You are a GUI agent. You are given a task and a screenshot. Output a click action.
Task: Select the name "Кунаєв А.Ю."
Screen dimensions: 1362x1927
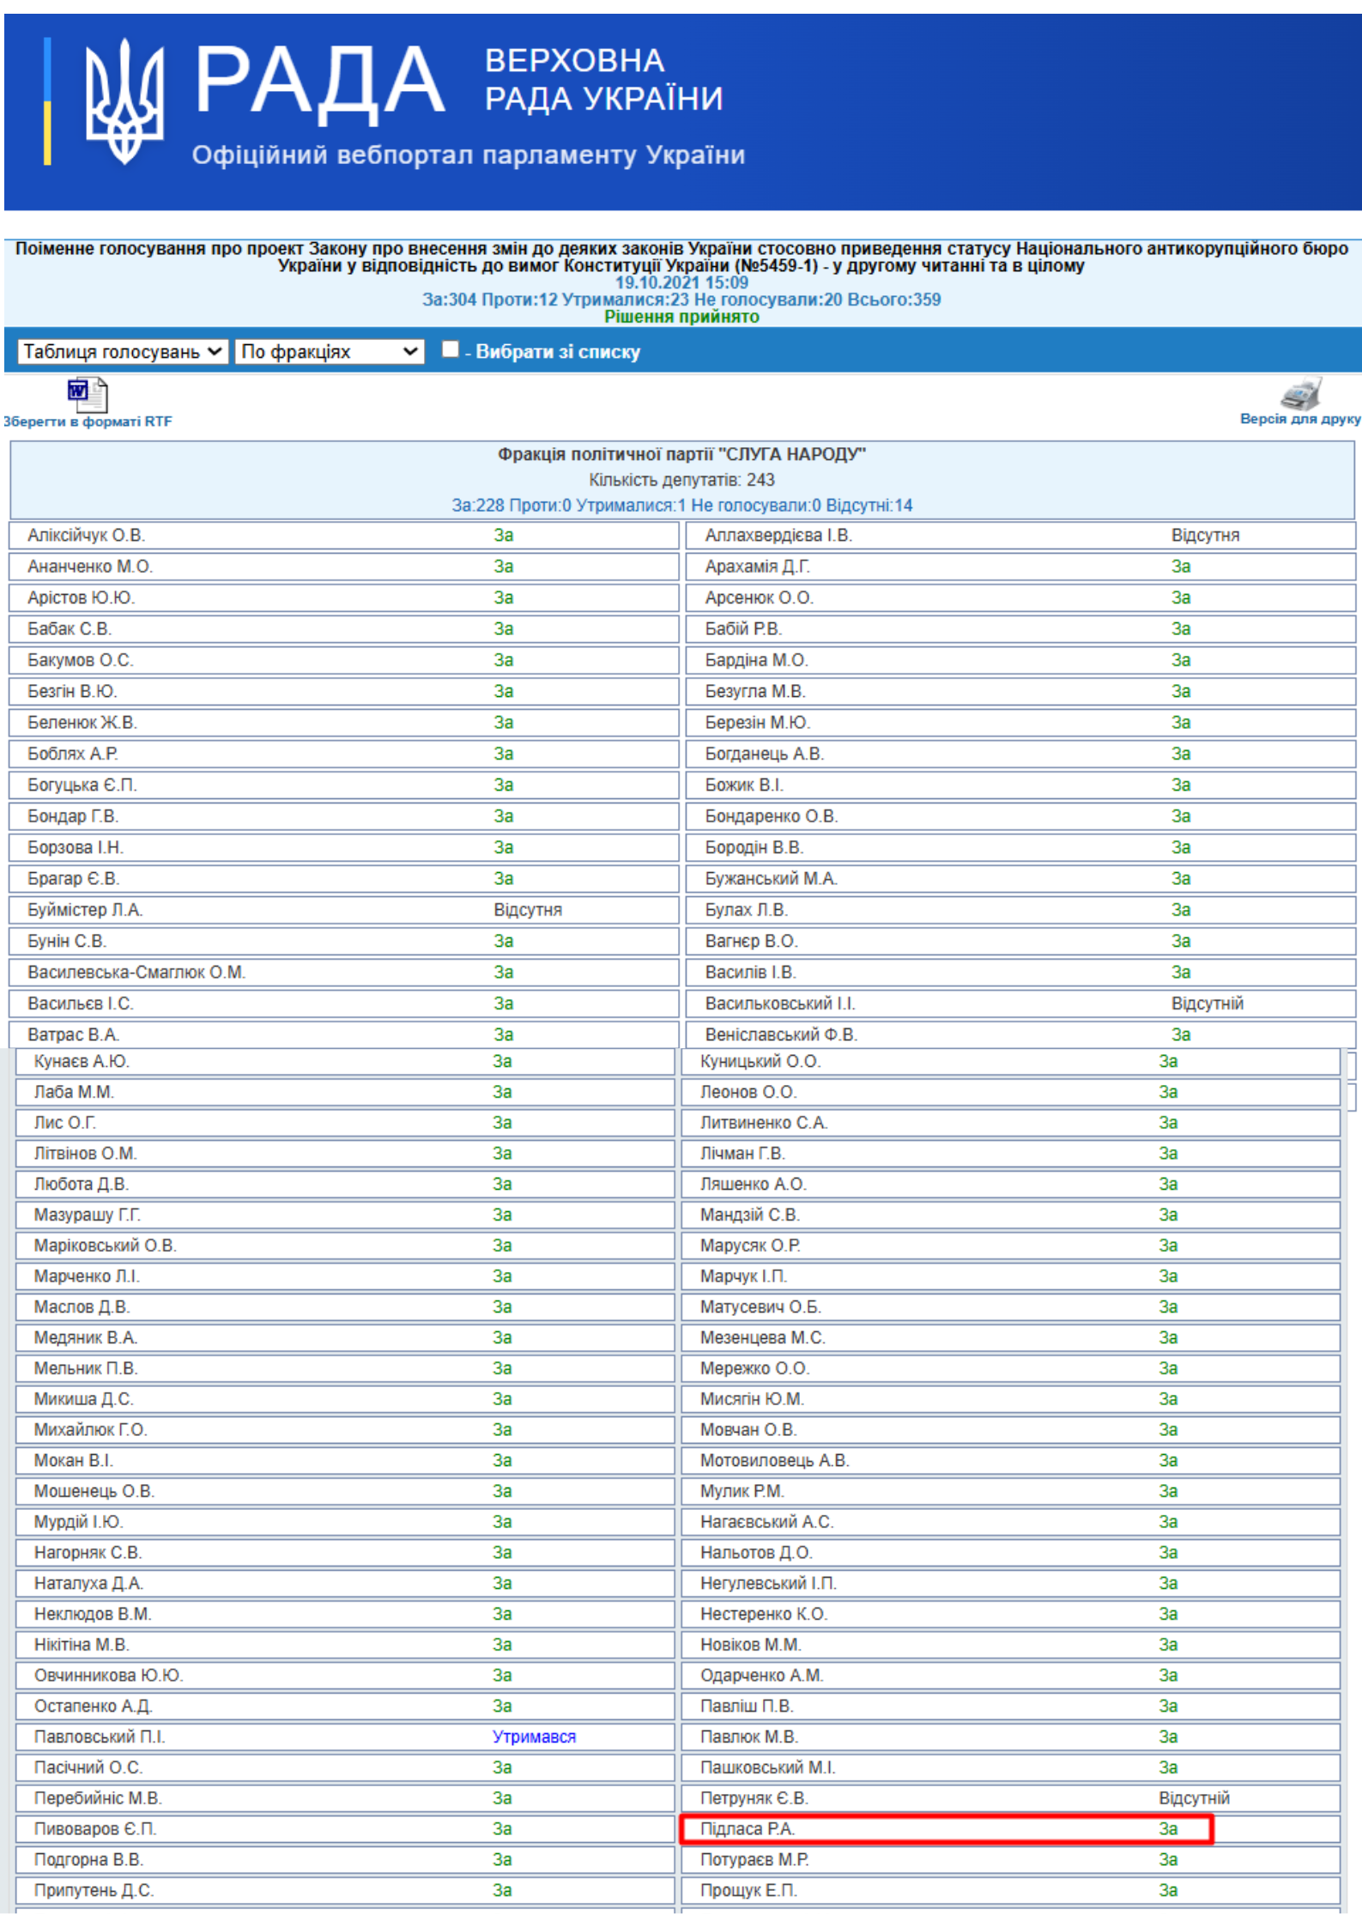[x=82, y=1062]
